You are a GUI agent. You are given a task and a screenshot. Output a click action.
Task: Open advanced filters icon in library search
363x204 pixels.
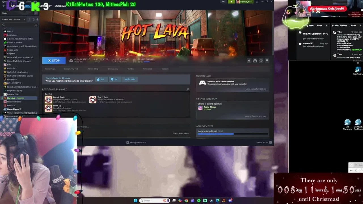coord(36,25)
